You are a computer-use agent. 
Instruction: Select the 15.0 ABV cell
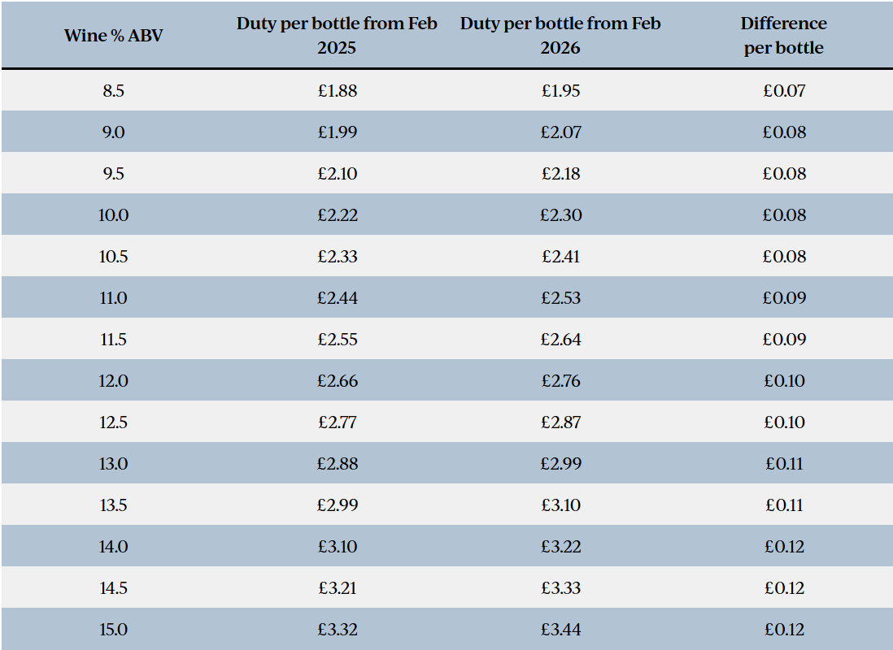113,630
